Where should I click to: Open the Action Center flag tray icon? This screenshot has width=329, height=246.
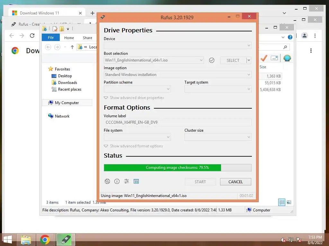tap(299, 240)
